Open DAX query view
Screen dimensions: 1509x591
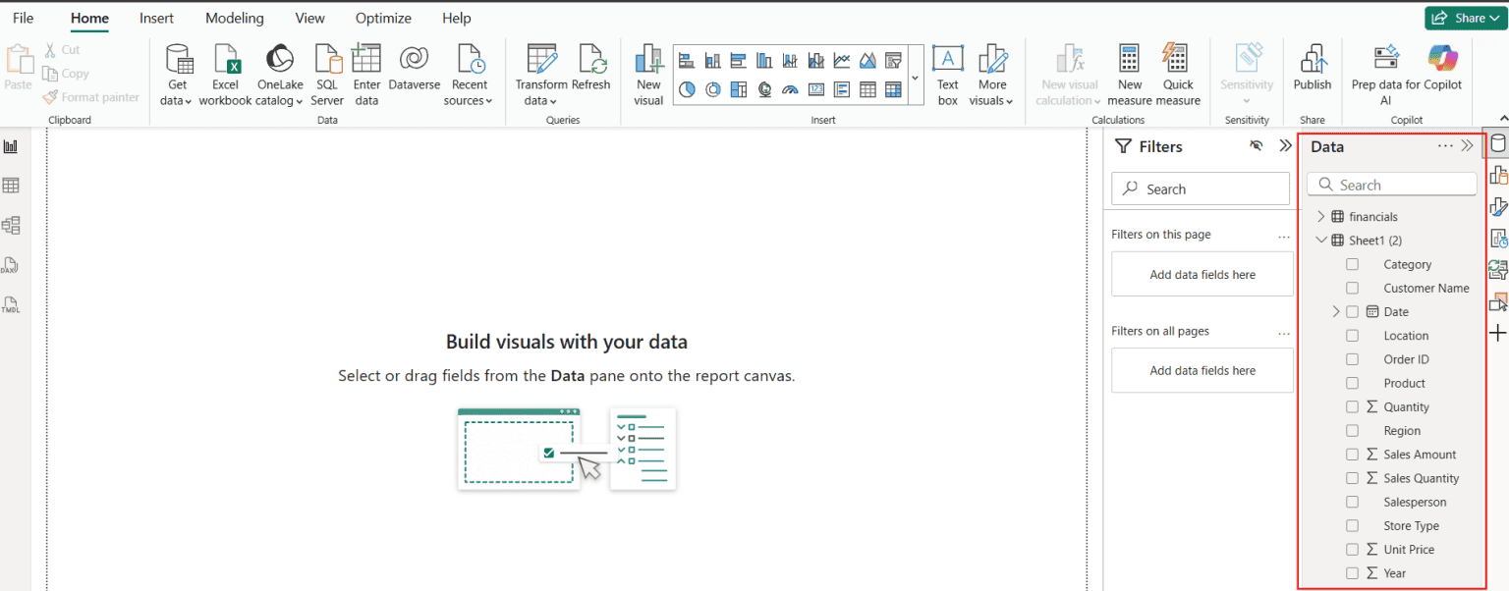coord(11,265)
